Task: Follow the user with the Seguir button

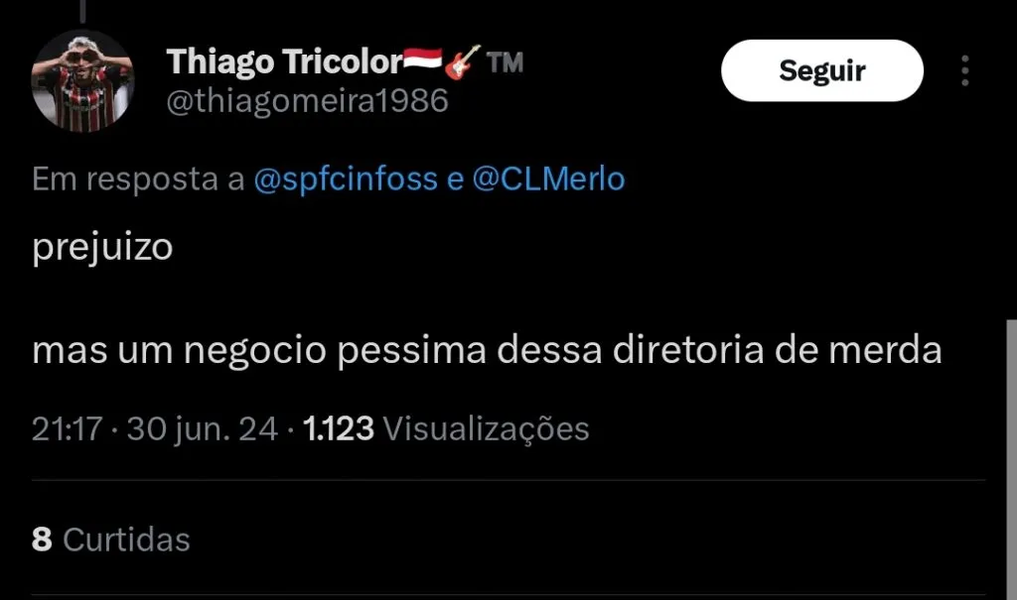Action: tap(821, 70)
